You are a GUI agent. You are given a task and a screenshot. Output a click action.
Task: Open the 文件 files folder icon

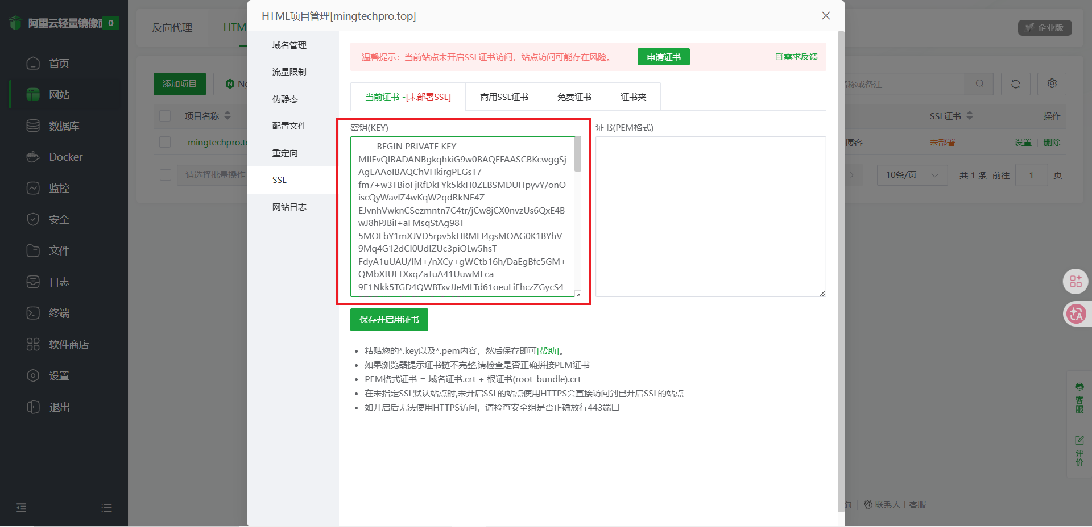pos(33,250)
